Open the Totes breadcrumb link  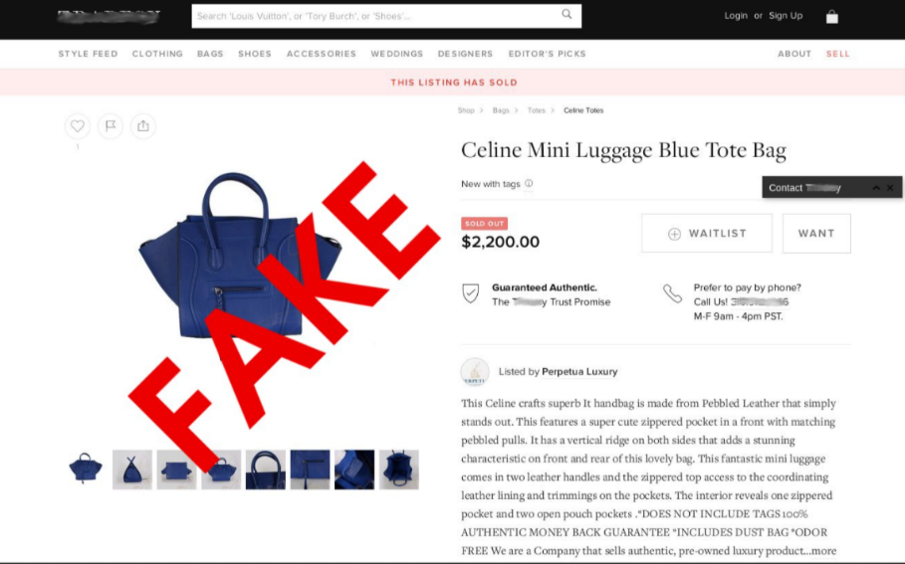click(537, 110)
